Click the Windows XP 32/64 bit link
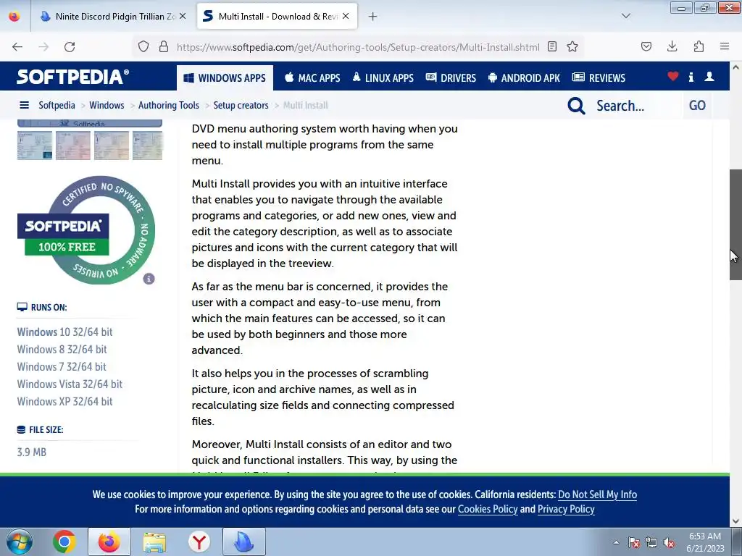The height and width of the screenshot is (556, 742). (64, 401)
